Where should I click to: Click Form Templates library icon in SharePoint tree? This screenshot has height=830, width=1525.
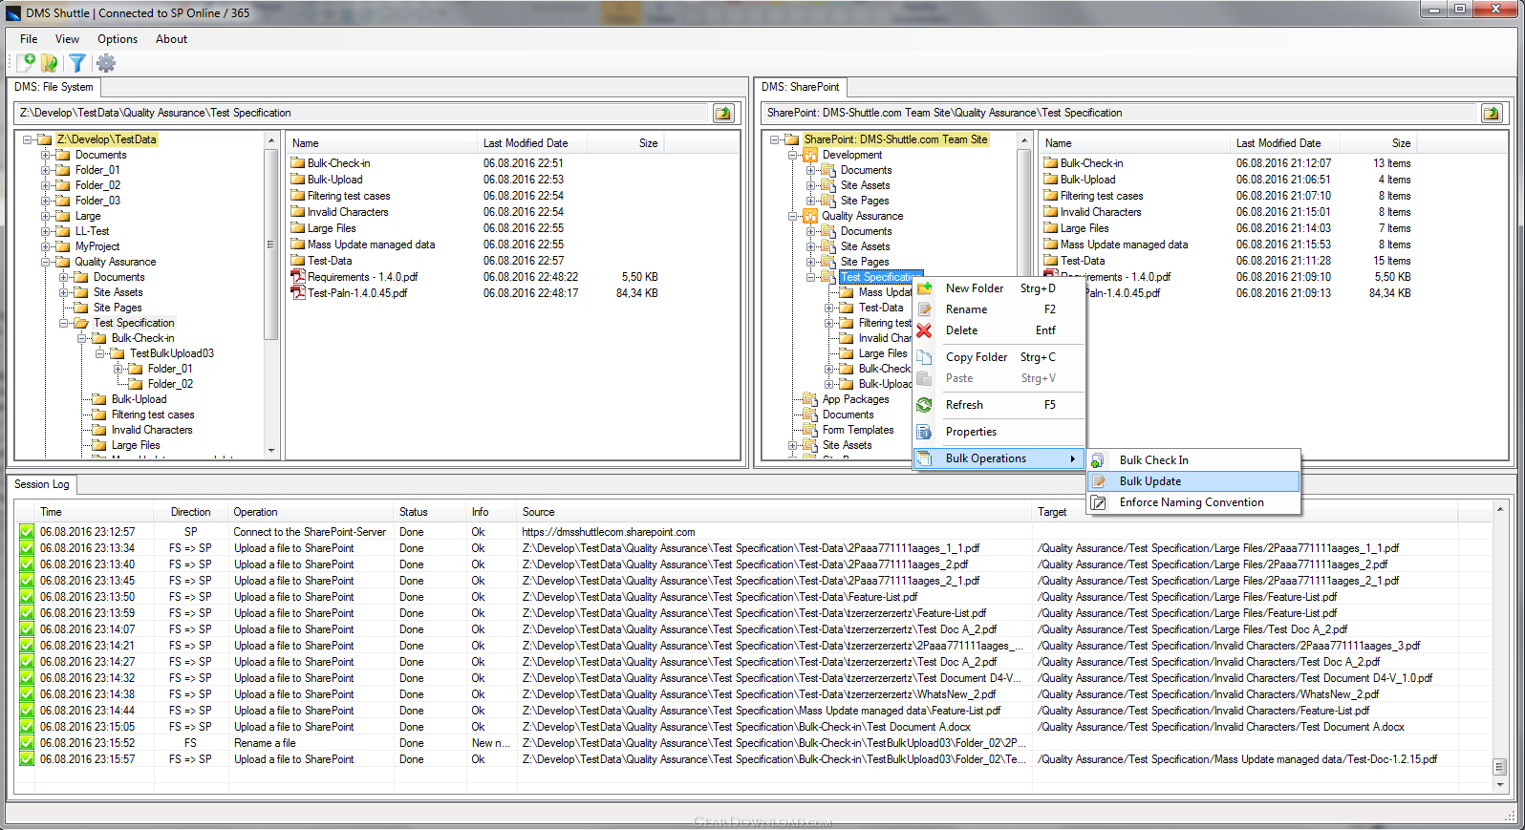(810, 430)
